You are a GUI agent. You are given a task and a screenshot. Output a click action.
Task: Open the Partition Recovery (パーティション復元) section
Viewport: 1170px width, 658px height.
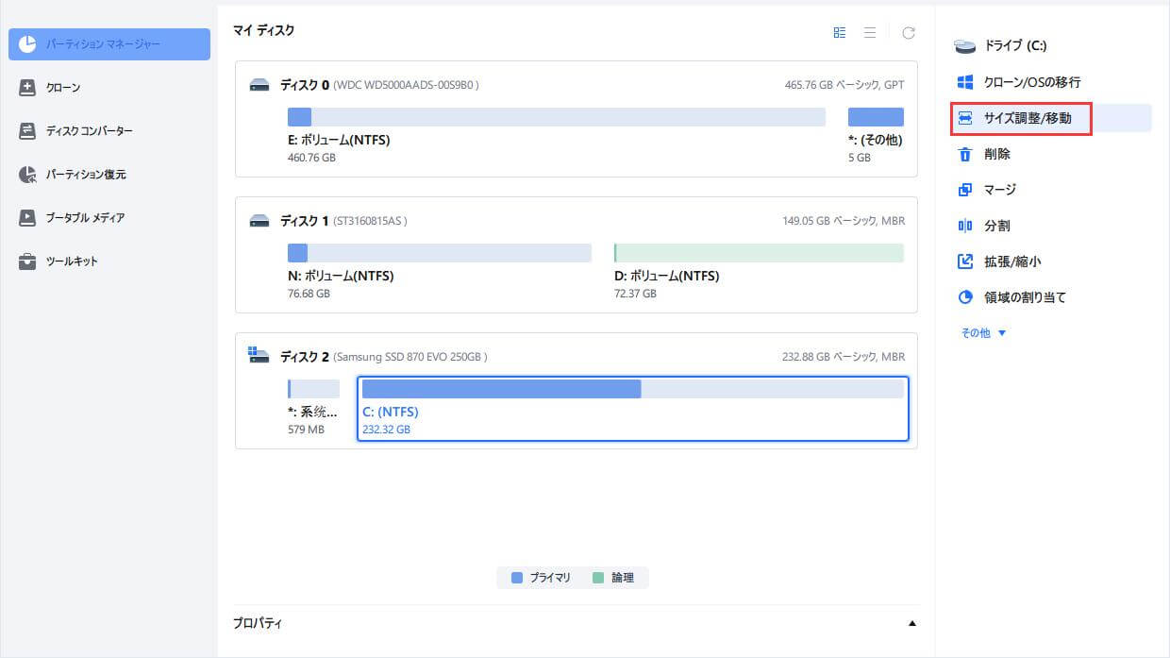click(x=86, y=175)
